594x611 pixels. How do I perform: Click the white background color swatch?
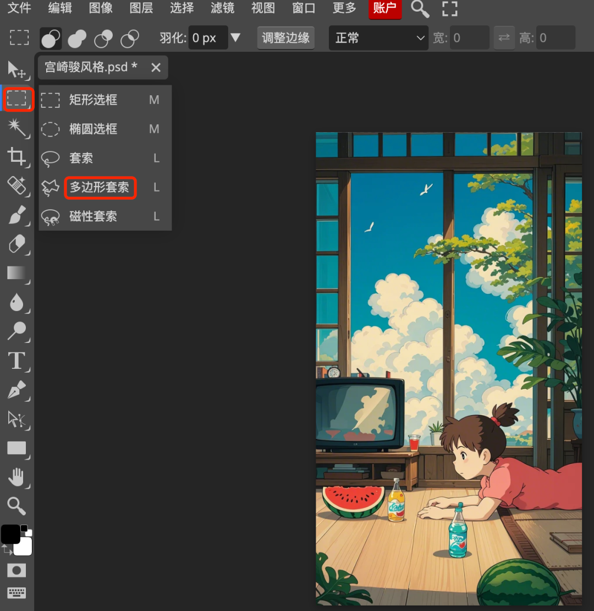(23, 546)
